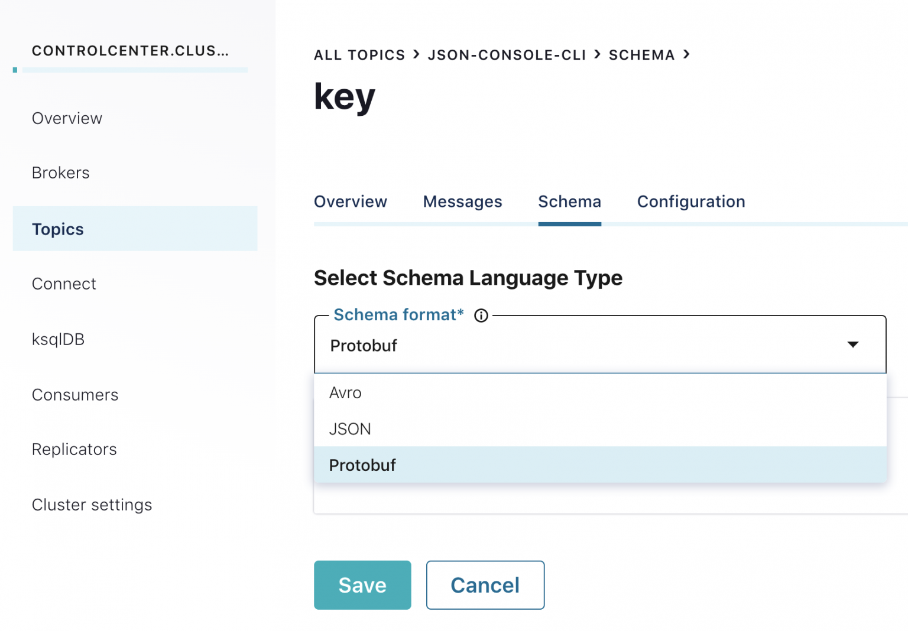Switch to the Messages tab
This screenshot has width=908, height=631.
(x=462, y=201)
